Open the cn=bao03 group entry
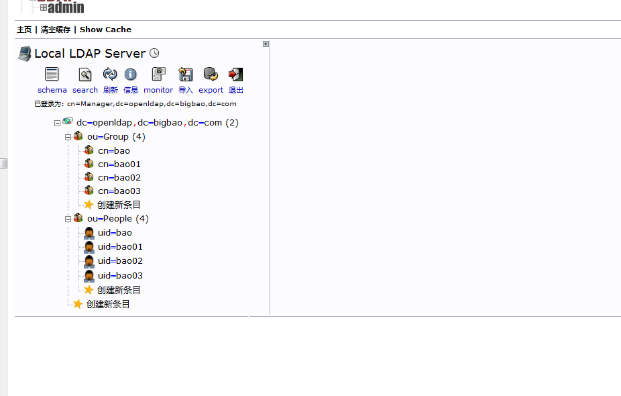 [x=119, y=191]
